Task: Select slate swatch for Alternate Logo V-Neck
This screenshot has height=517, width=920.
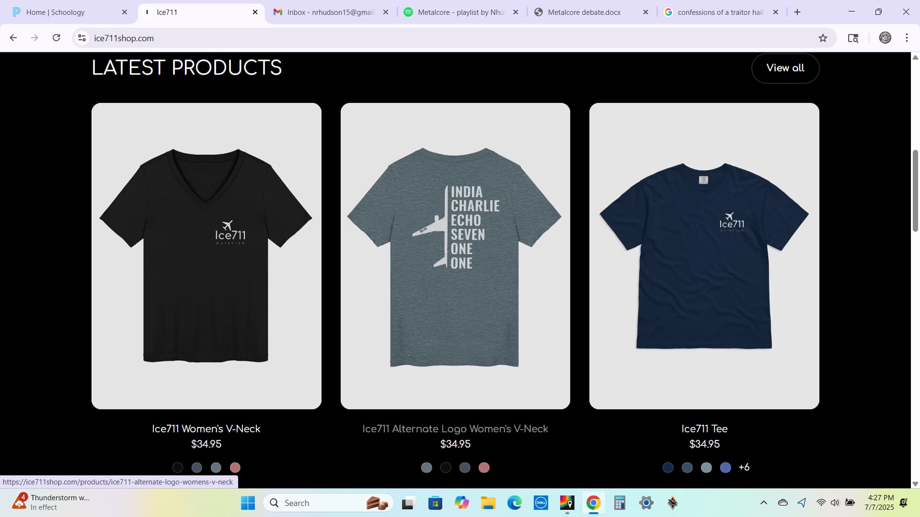Action: tap(426, 468)
